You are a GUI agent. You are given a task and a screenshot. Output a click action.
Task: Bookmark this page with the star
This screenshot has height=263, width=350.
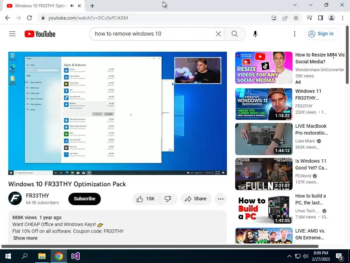point(296,18)
